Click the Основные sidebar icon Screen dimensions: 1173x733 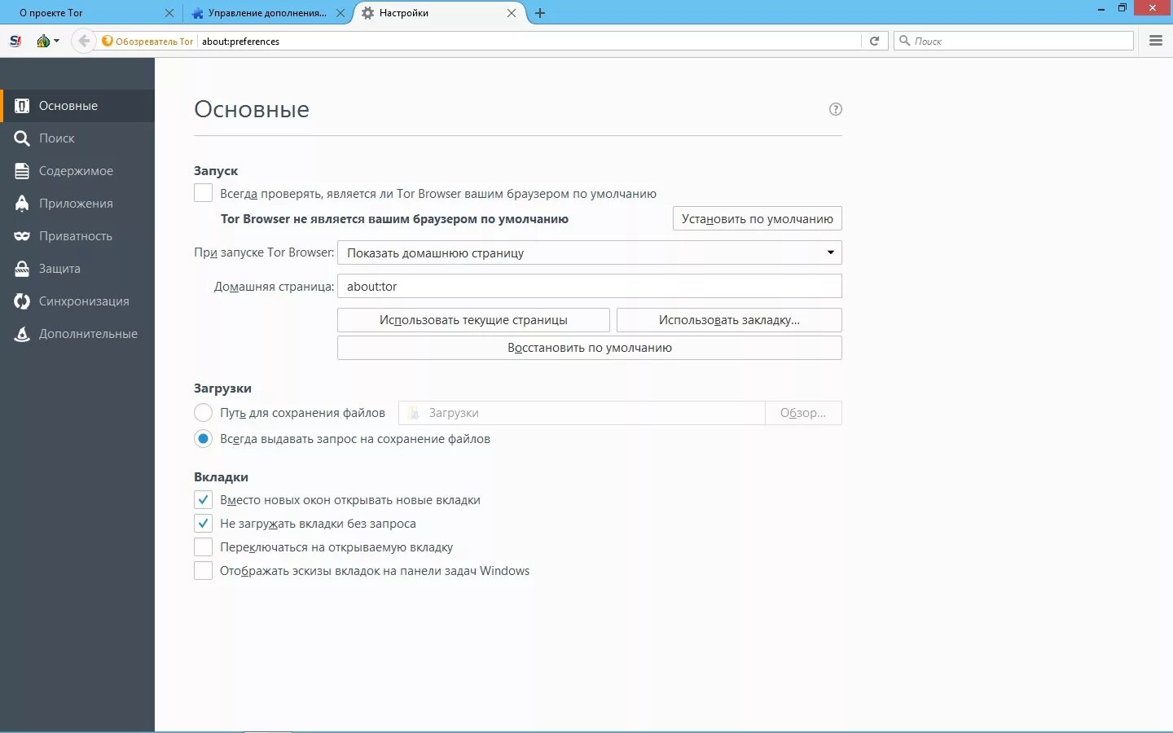[22, 106]
